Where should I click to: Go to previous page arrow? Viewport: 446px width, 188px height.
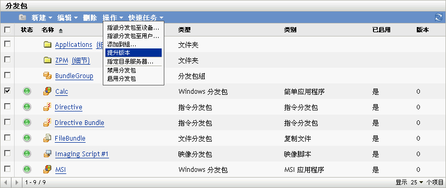coord(6,182)
